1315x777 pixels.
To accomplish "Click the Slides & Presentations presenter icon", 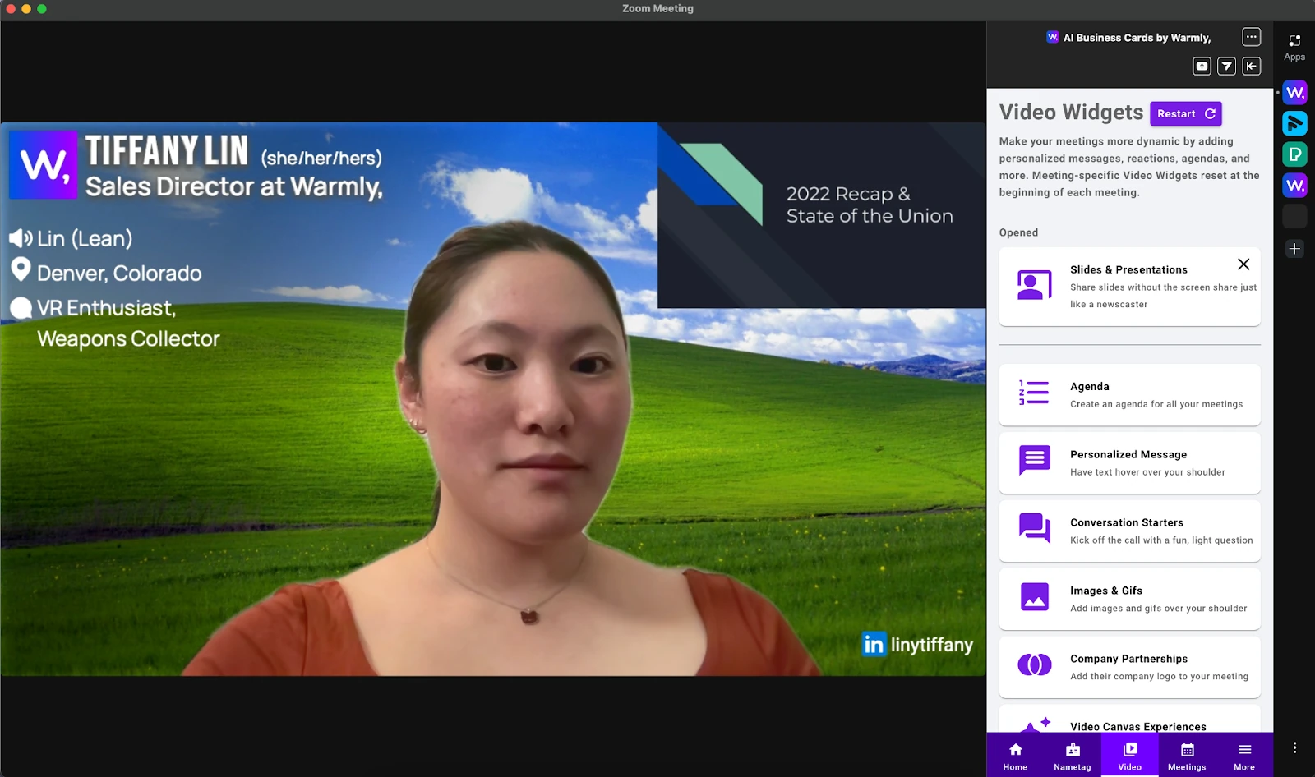I will tap(1035, 285).
